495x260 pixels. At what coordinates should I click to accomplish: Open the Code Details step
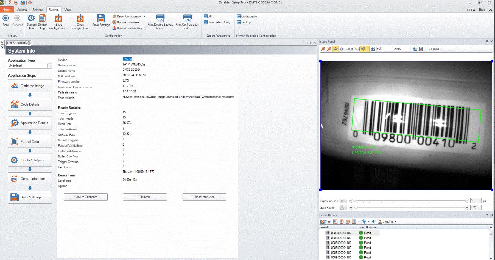point(30,104)
